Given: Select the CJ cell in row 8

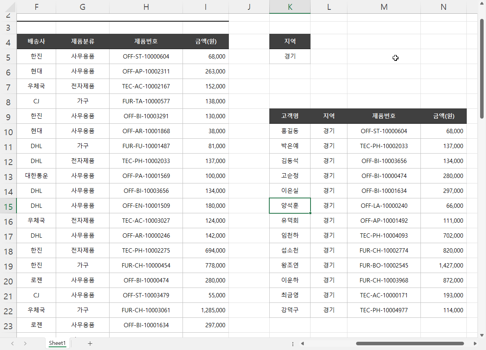Looking at the screenshot, I should (x=37, y=101).
